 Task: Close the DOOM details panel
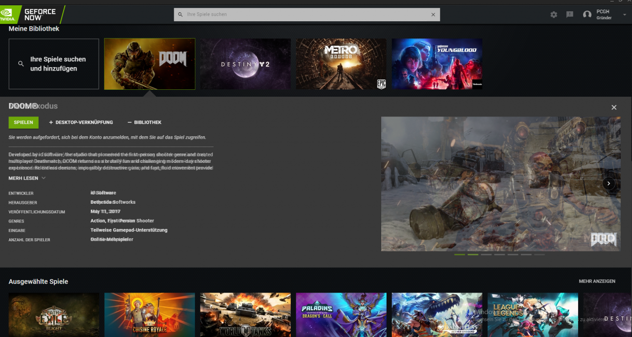click(x=614, y=107)
